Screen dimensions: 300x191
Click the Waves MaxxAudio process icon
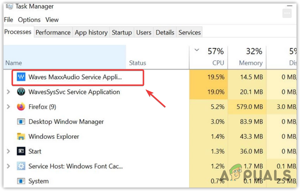click(x=21, y=77)
